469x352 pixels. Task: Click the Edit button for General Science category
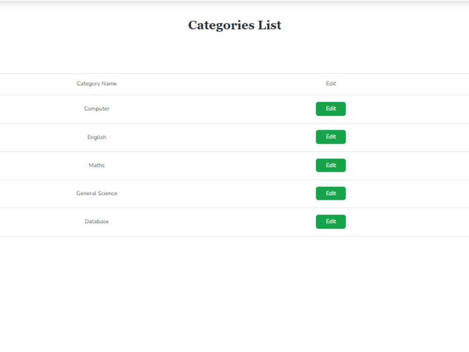click(331, 193)
